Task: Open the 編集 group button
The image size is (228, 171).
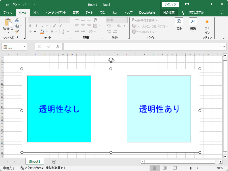Action: (193, 25)
